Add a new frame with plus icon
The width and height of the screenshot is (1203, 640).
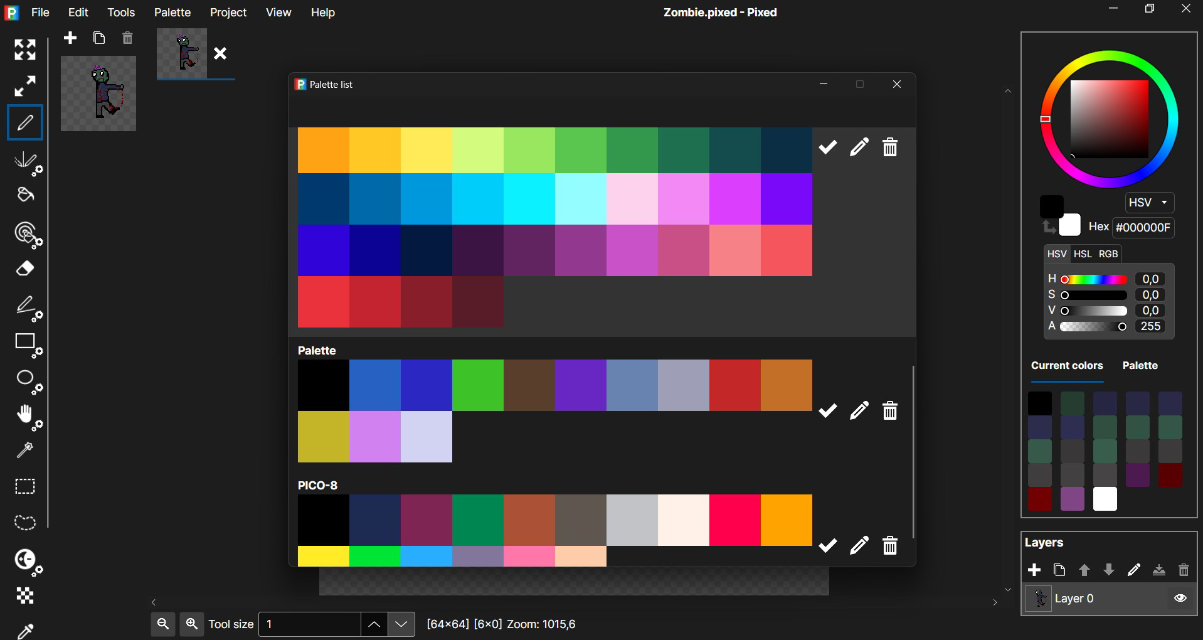pyautogui.click(x=70, y=38)
